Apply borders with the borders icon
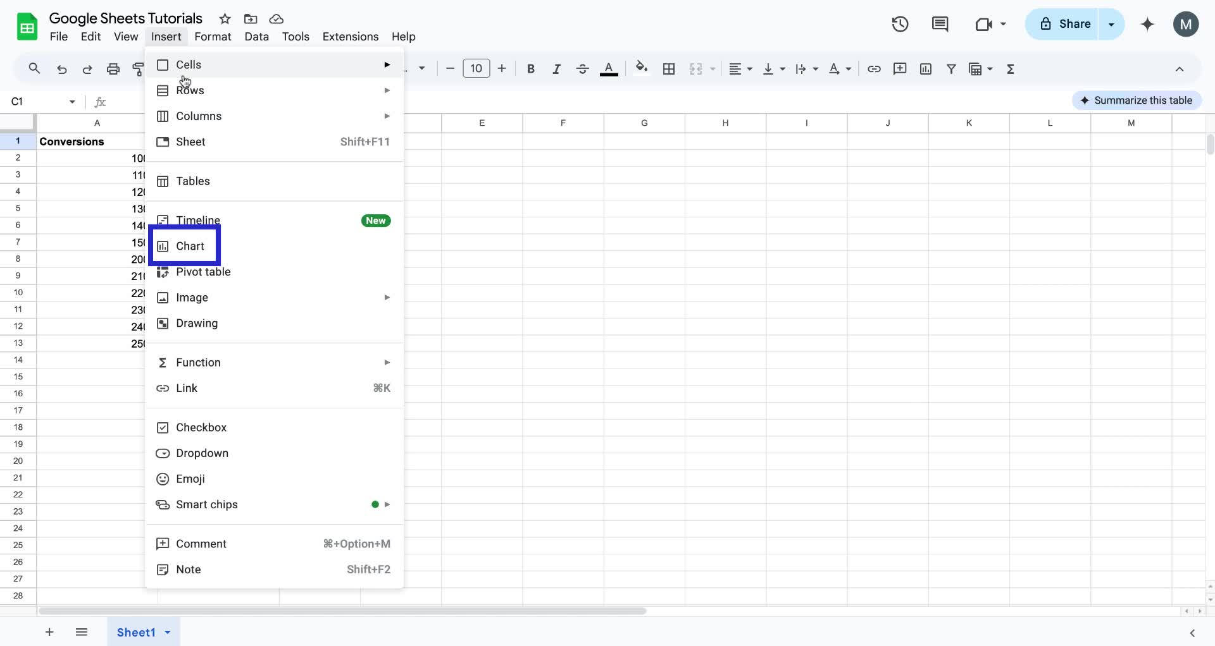 click(x=669, y=68)
